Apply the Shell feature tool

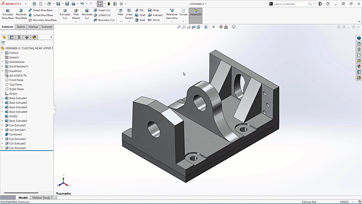pos(140,20)
